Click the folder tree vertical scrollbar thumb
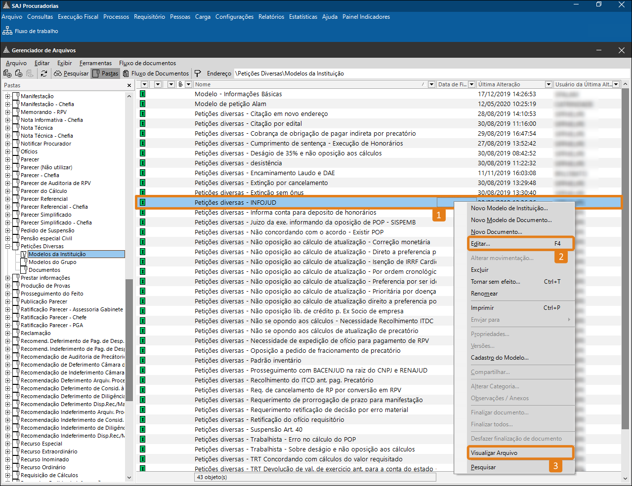The height and width of the screenshot is (486, 632). coord(129,340)
